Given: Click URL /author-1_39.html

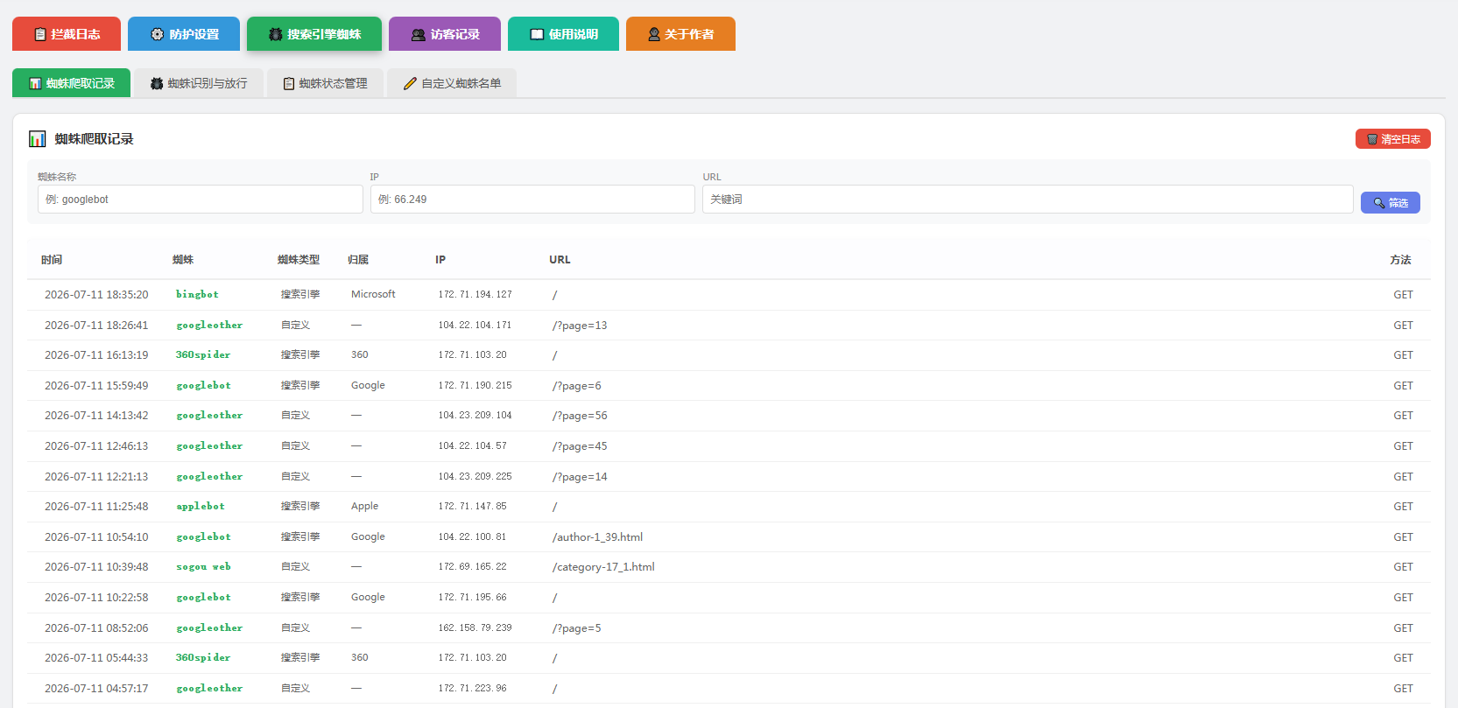Looking at the screenshot, I should [x=597, y=537].
